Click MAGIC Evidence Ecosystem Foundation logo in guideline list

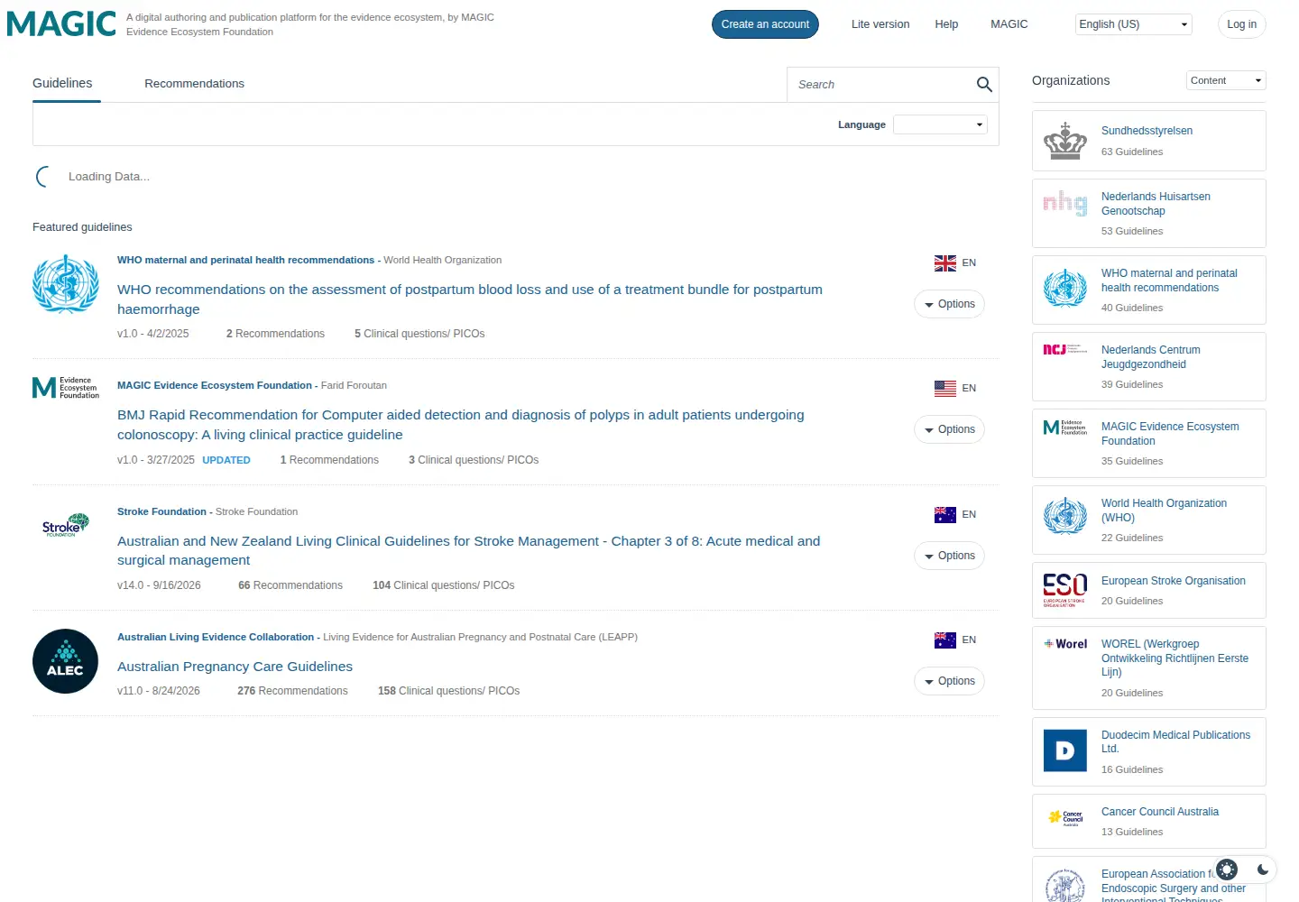[65, 388]
